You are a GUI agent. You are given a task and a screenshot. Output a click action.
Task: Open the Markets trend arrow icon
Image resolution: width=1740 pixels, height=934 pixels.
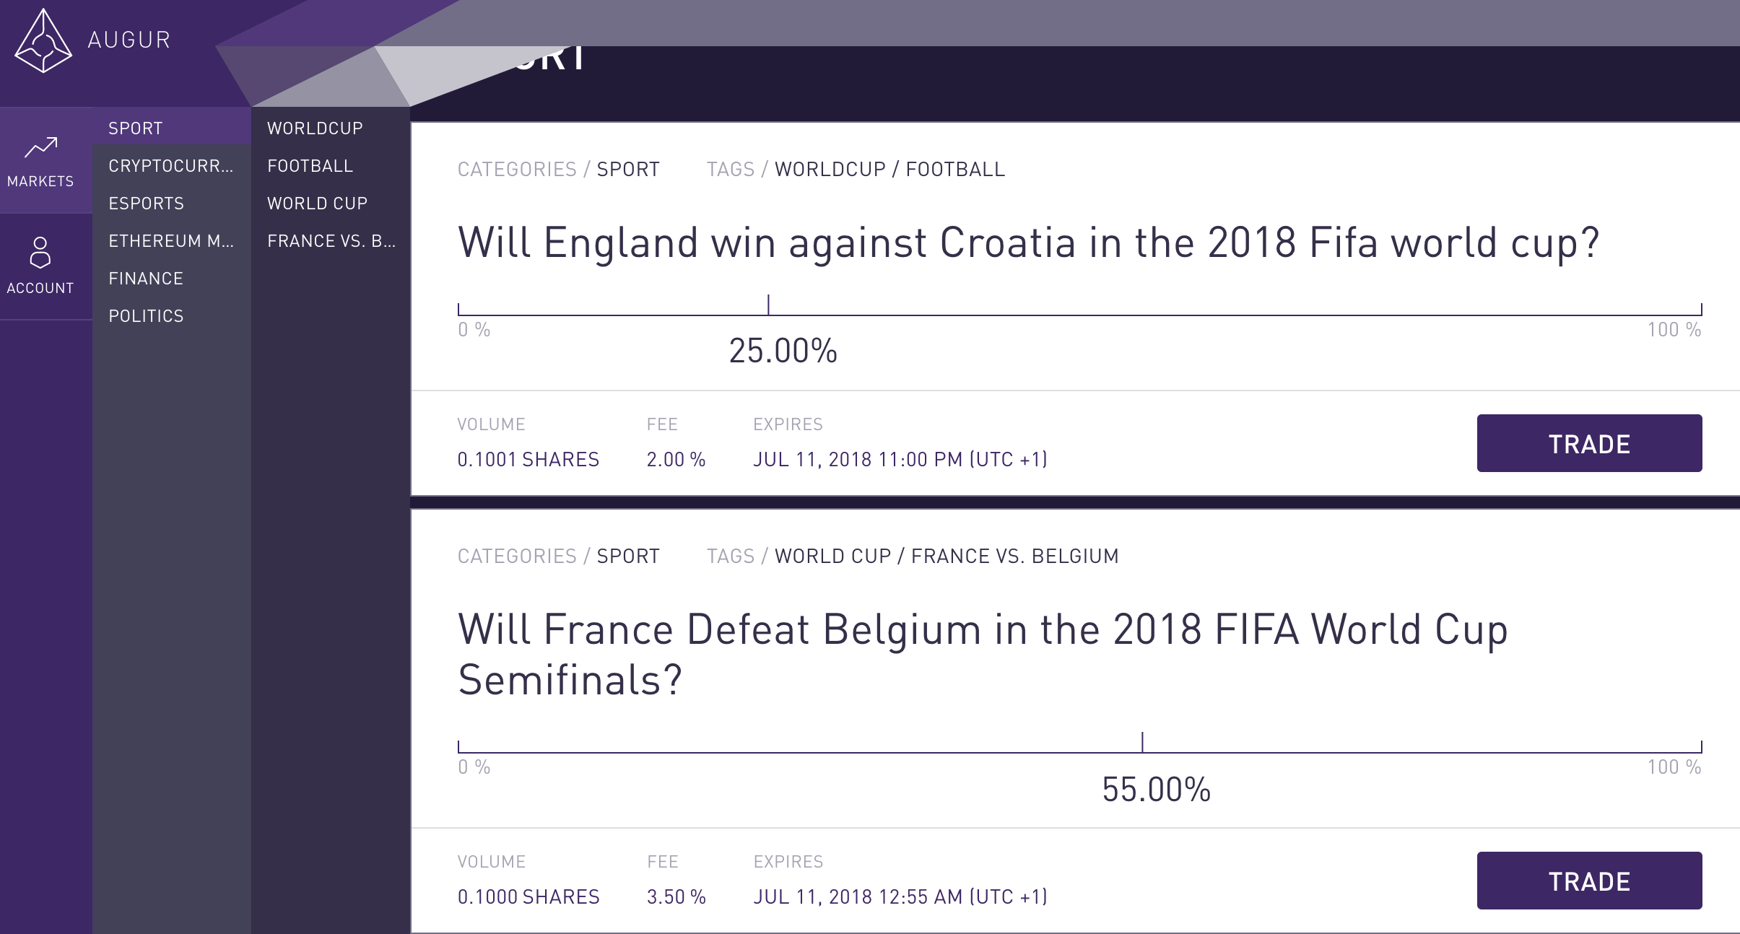click(40, 147)
